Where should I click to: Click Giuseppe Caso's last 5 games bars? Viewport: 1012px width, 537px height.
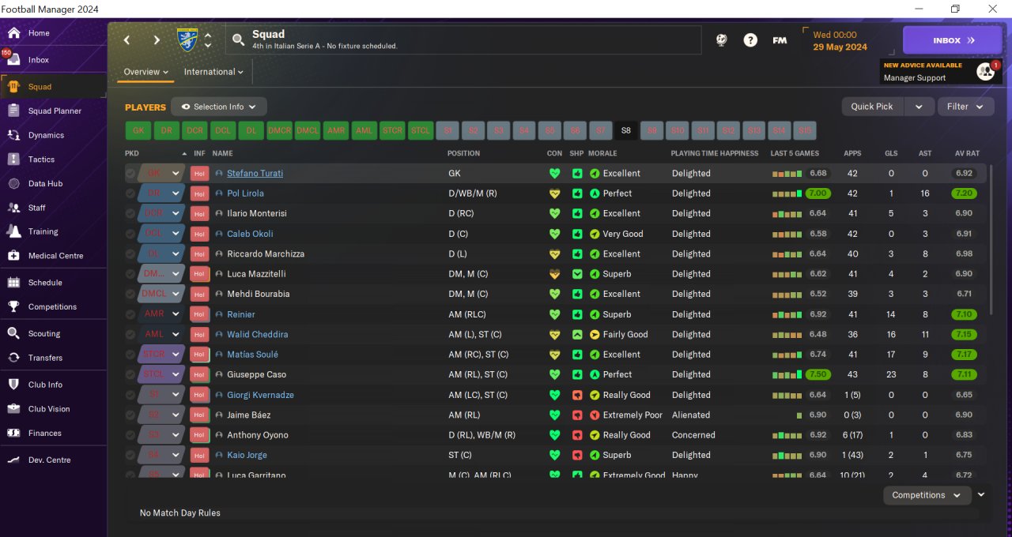[x=787, y=374]
